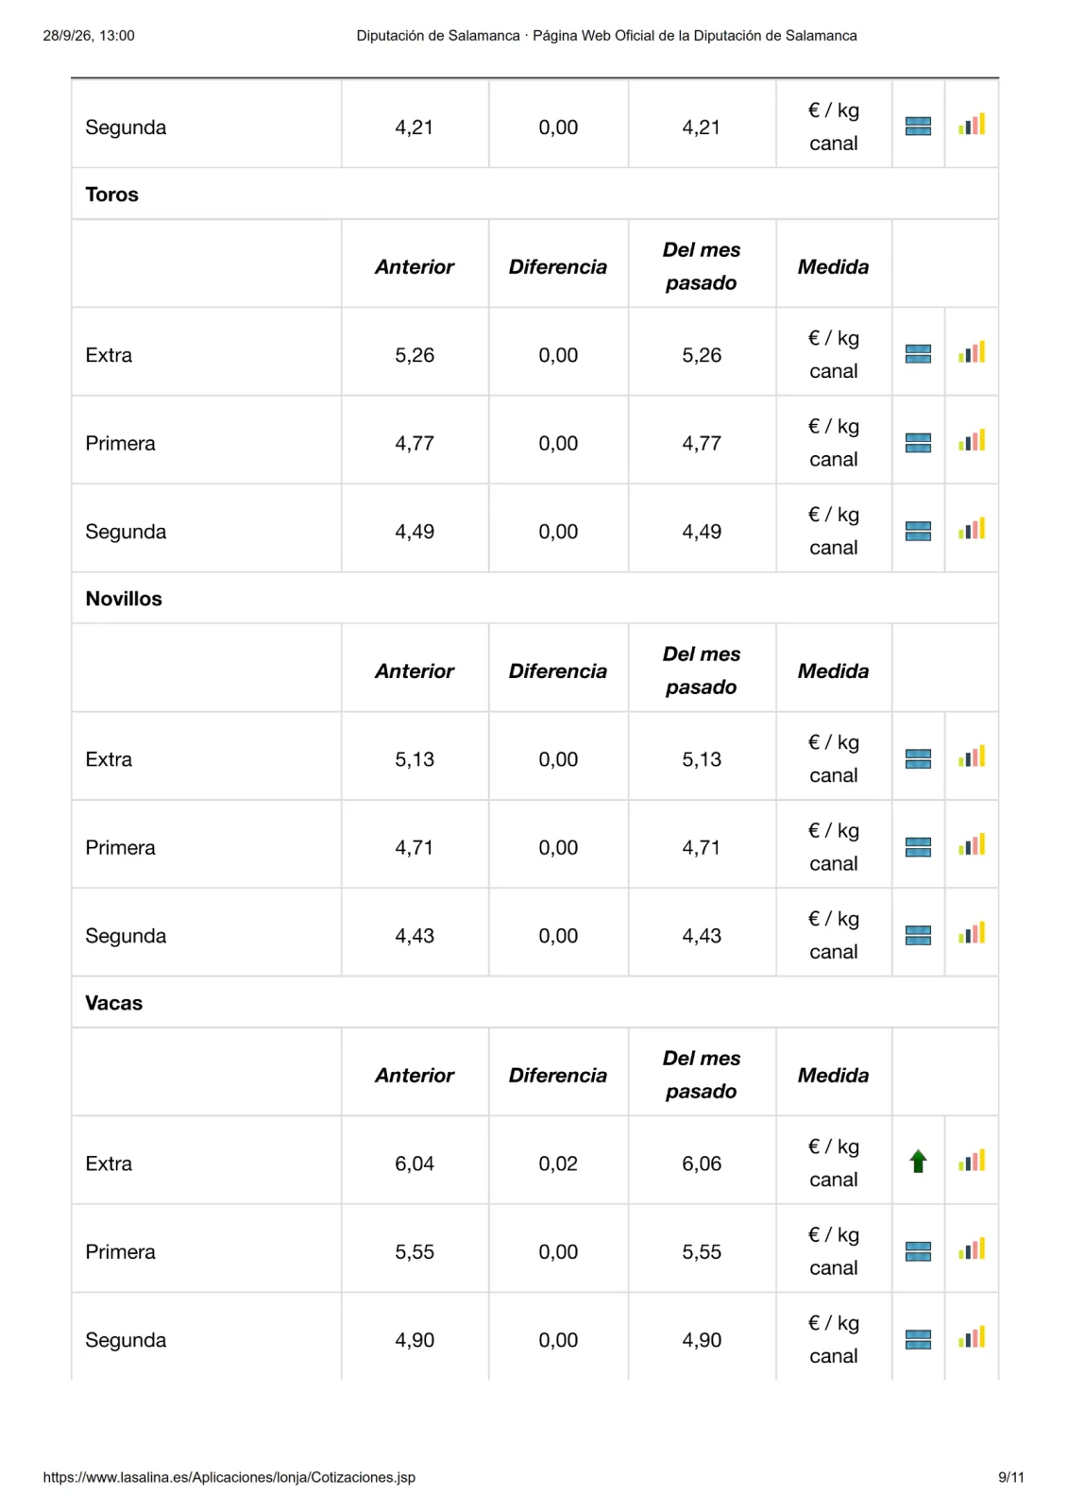Click the top Segunda row's bar chart icon

pos(972,125)
